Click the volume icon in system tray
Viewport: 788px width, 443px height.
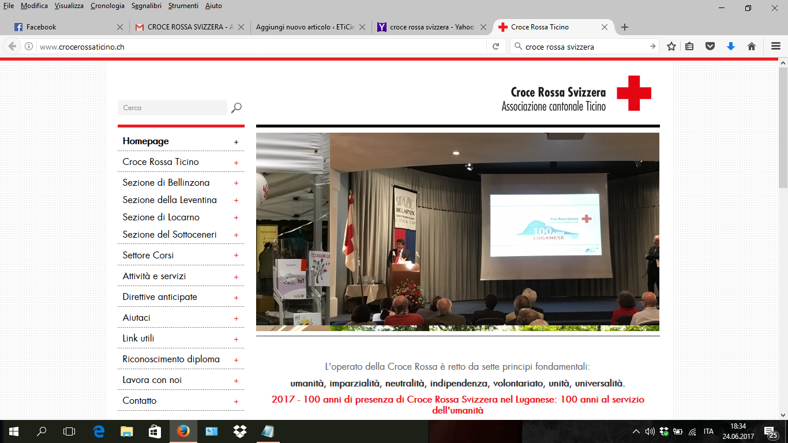[x=650, y=431]
